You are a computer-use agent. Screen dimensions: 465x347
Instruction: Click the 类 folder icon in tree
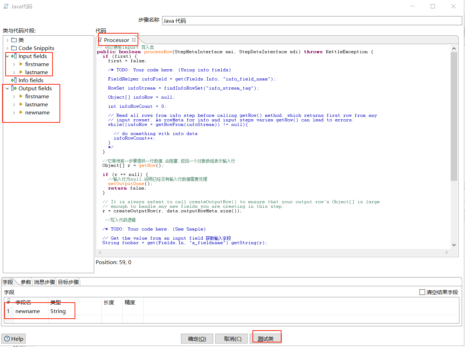(x=14, y=40)
